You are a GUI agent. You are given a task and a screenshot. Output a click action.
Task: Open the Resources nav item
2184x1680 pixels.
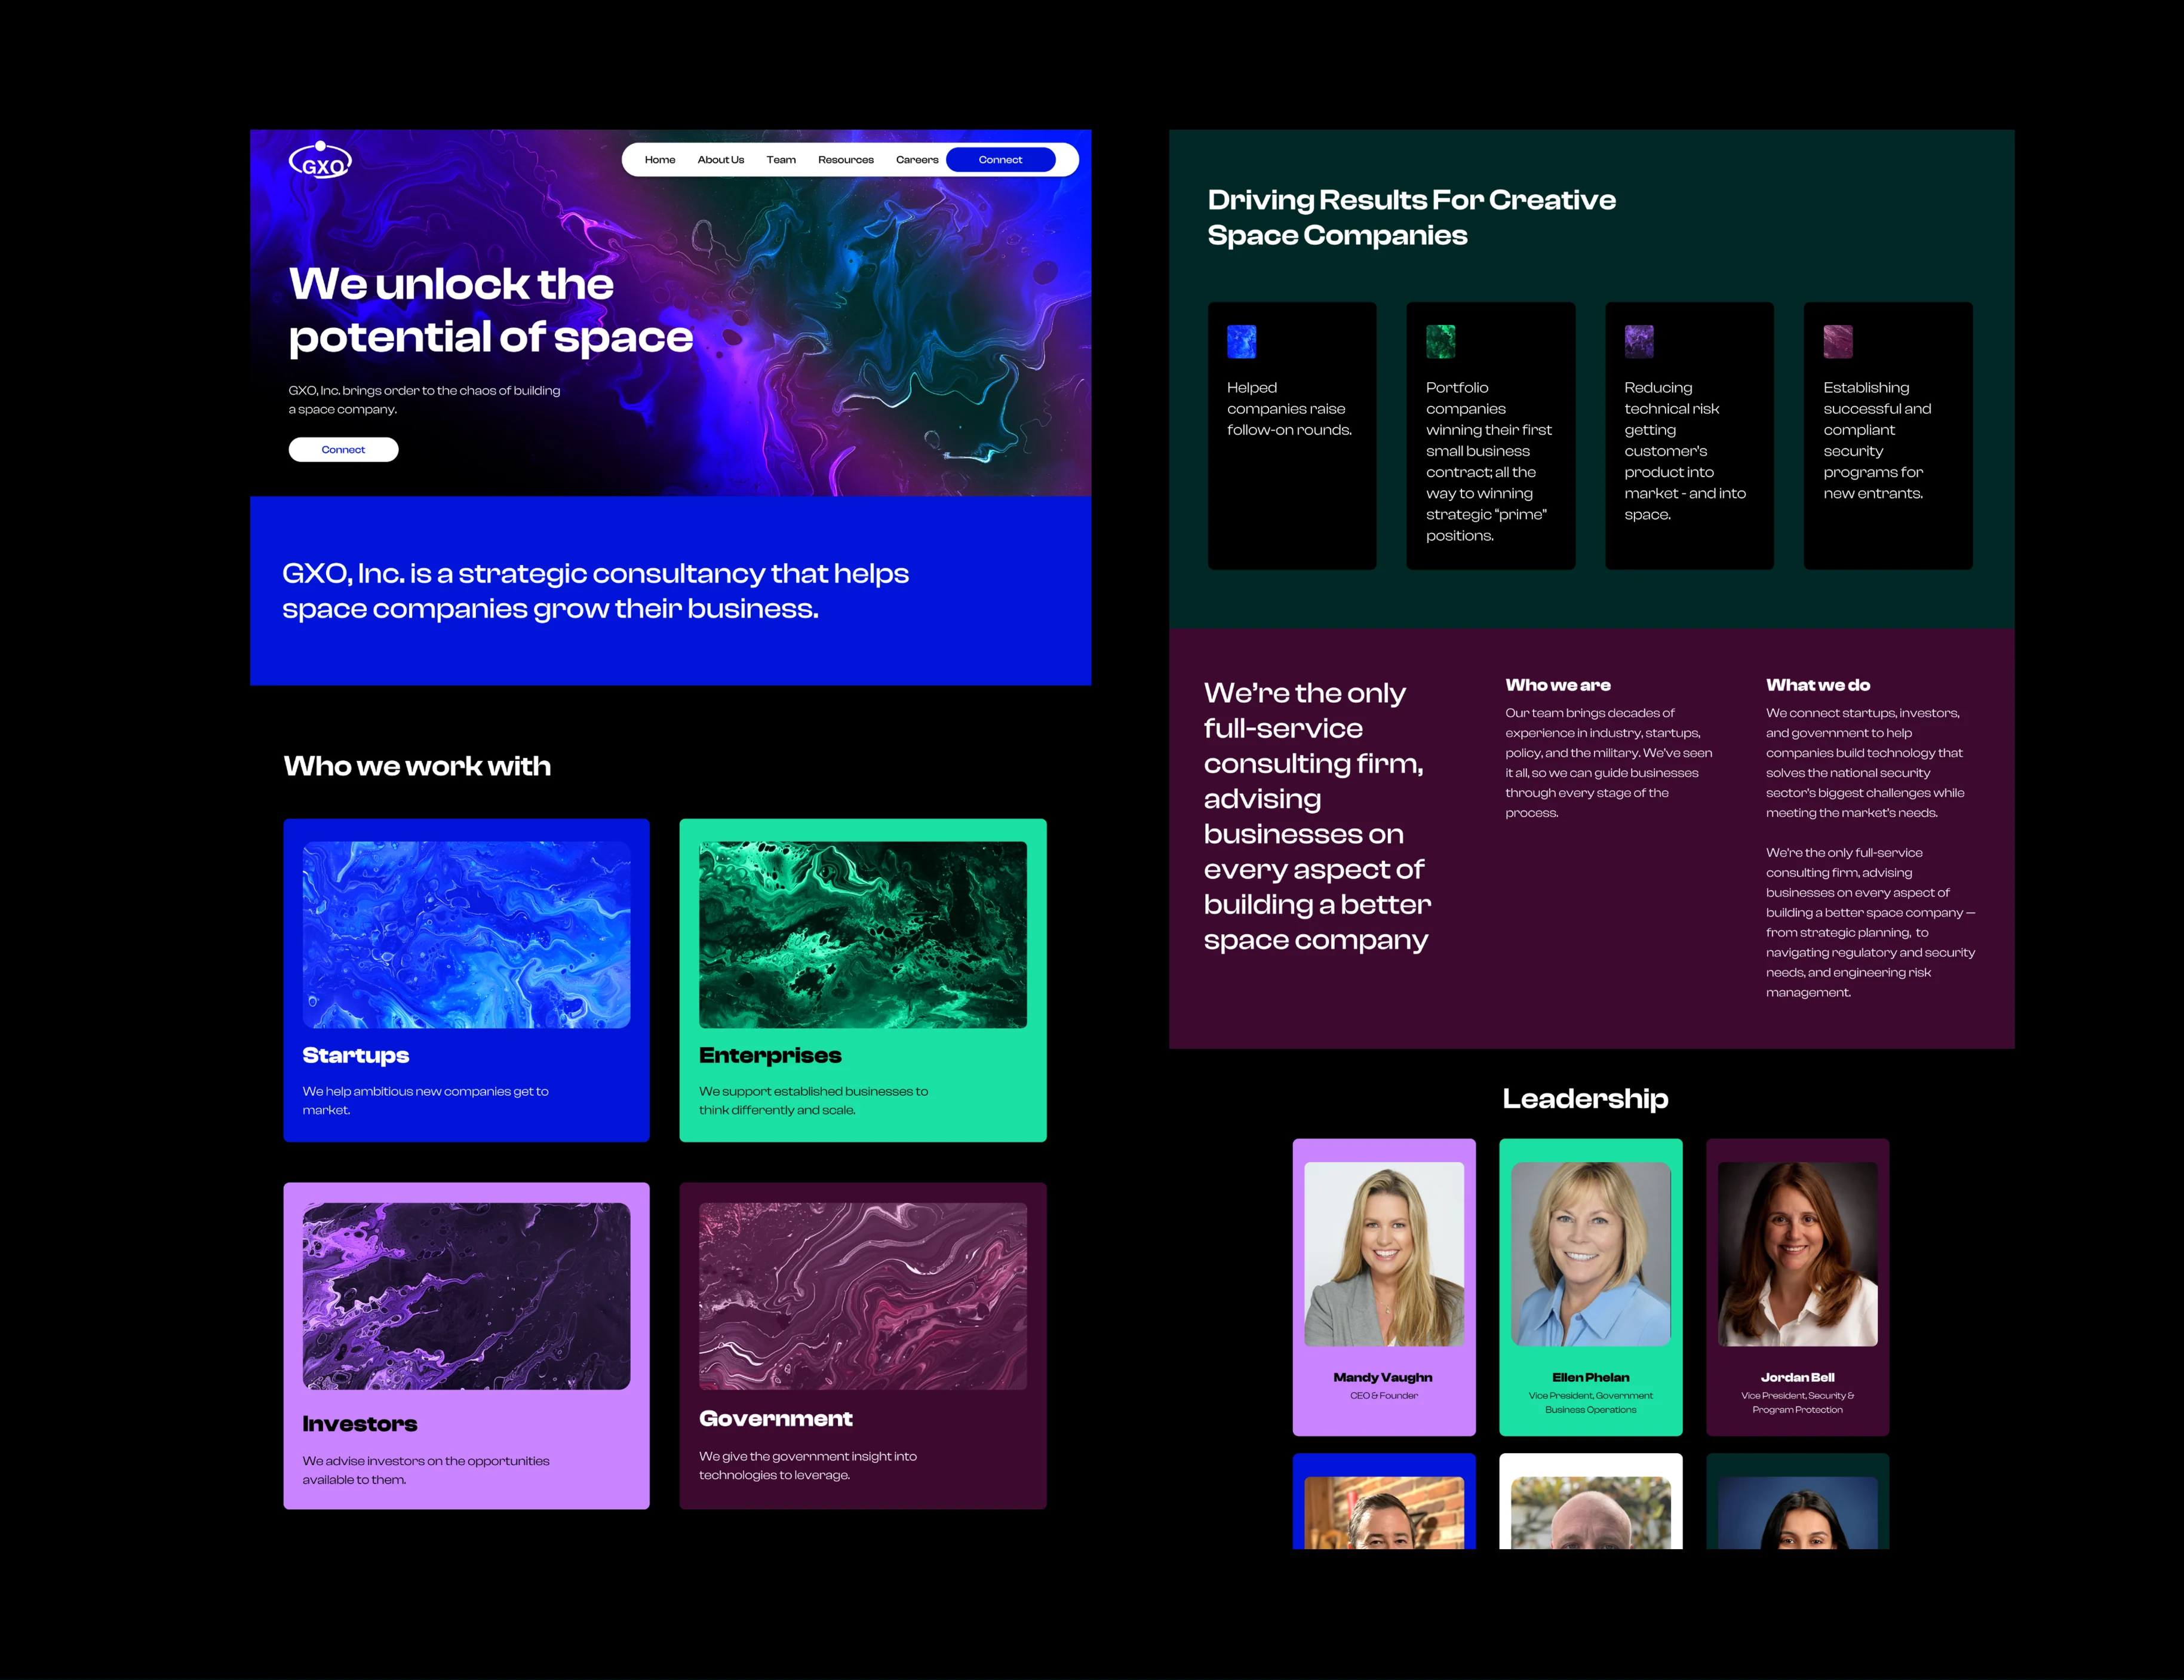(x=846, y=160)
